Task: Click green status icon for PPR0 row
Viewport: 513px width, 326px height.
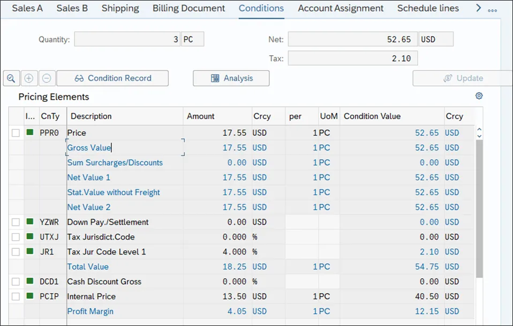Action: [30, 132]
